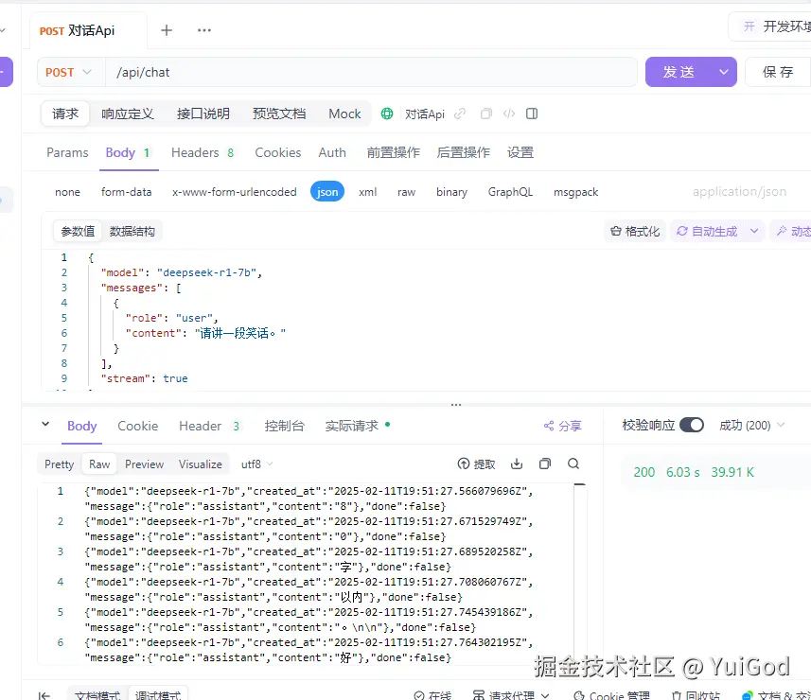Select the none body type
Viewport: 811px width, 700px height.
click(x=67, y=192)
